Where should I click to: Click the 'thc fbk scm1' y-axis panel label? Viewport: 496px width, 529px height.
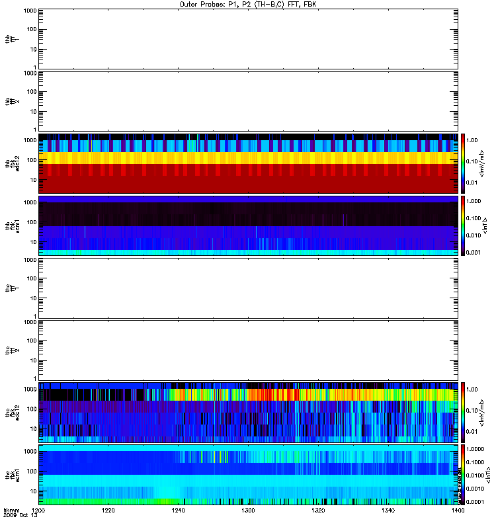click(x=12, y=475)
